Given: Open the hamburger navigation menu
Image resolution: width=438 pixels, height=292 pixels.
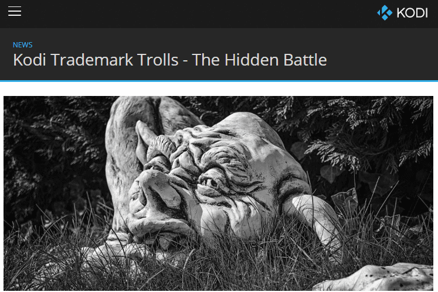Looking at the screenshot, I should pyautogui.click(x=15, y=11).
